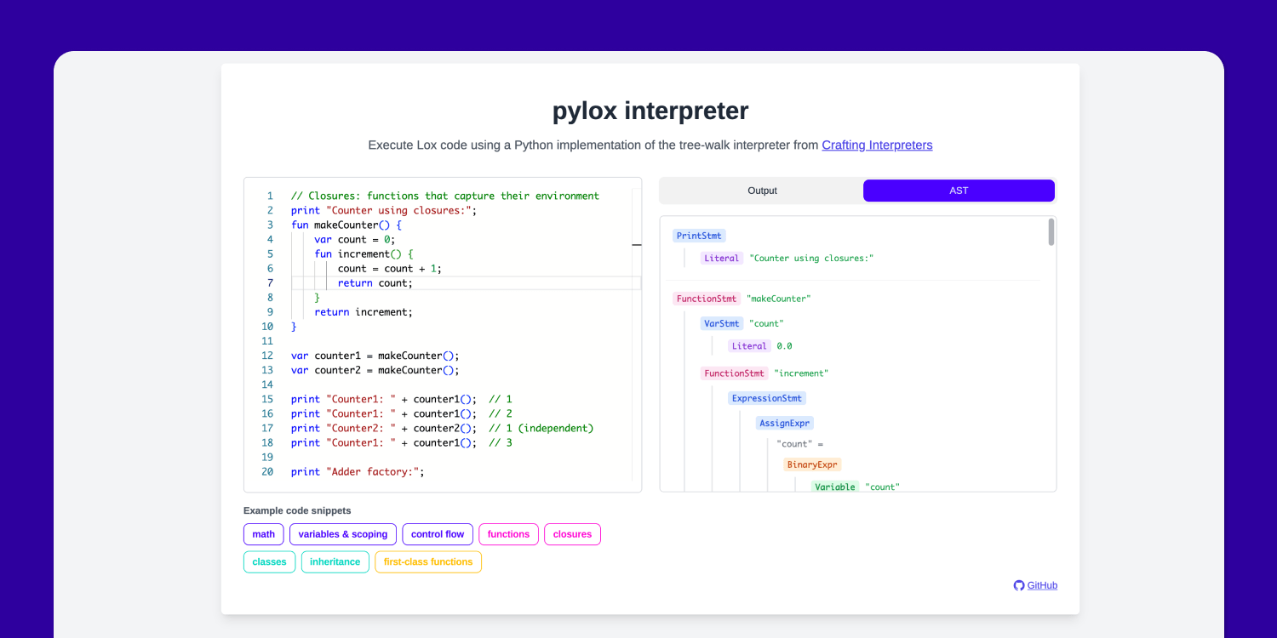The width and height of the screenshot is (1277, 638).
Task: Open the GitHub repository link
Action: point(1042,585)
